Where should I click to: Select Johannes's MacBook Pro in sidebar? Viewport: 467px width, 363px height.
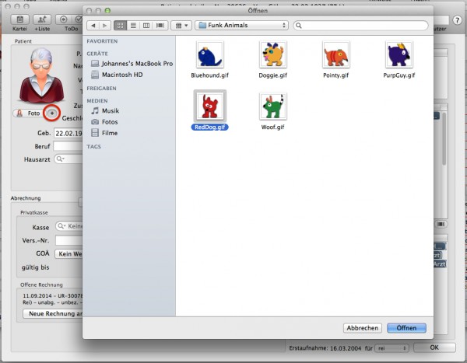[132, 64]
